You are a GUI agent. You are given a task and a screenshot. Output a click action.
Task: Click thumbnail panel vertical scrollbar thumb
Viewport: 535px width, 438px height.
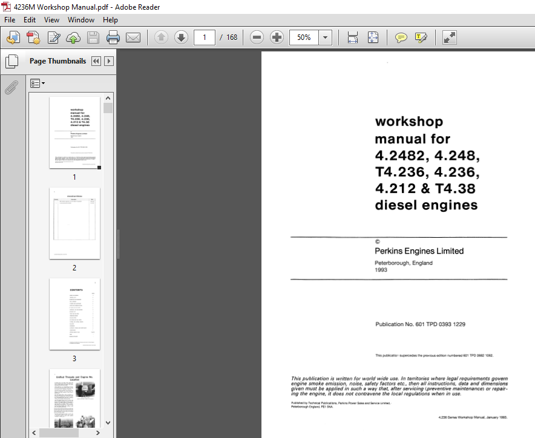coord(108,108)
